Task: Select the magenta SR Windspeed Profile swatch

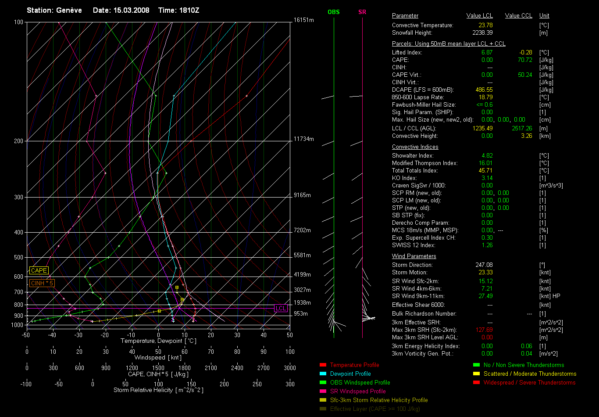Action: click(x=323, y=391)
